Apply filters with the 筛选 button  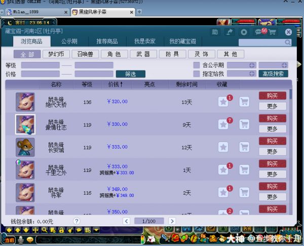click(131, 74)
